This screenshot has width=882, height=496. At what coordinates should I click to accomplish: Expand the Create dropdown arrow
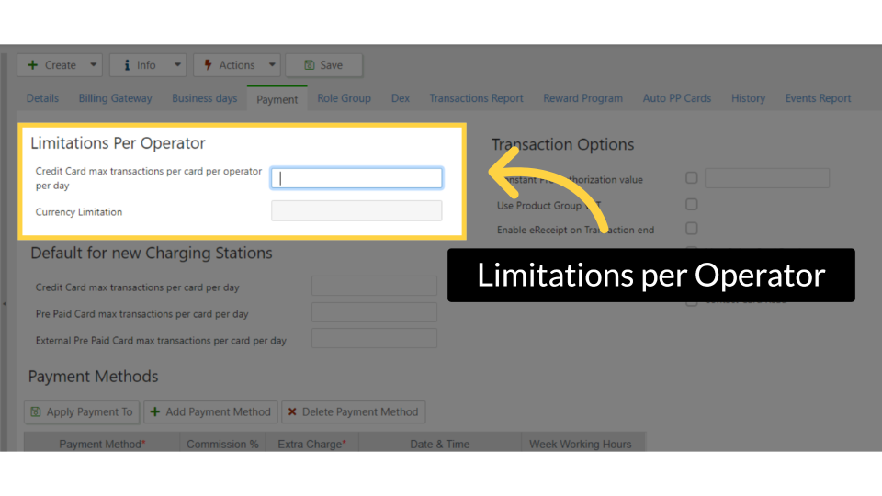(x=94, y=65)
